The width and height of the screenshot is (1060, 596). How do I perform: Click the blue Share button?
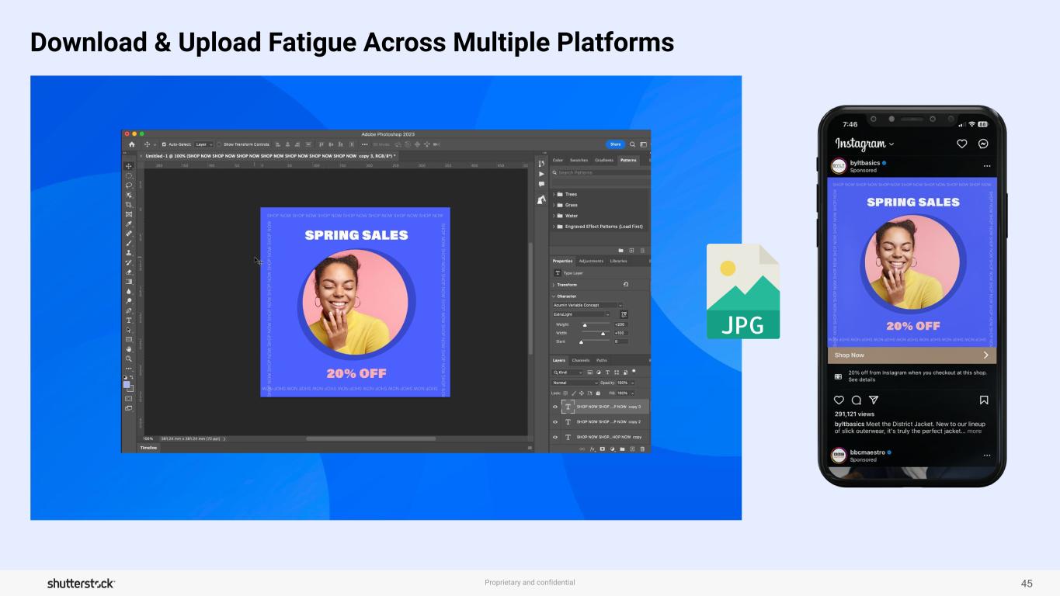(x=615, y=144)
